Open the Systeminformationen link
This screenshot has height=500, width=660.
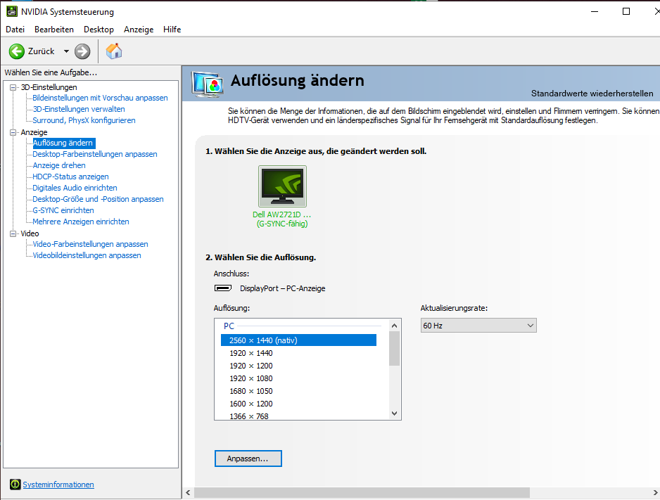click(58, 485)
